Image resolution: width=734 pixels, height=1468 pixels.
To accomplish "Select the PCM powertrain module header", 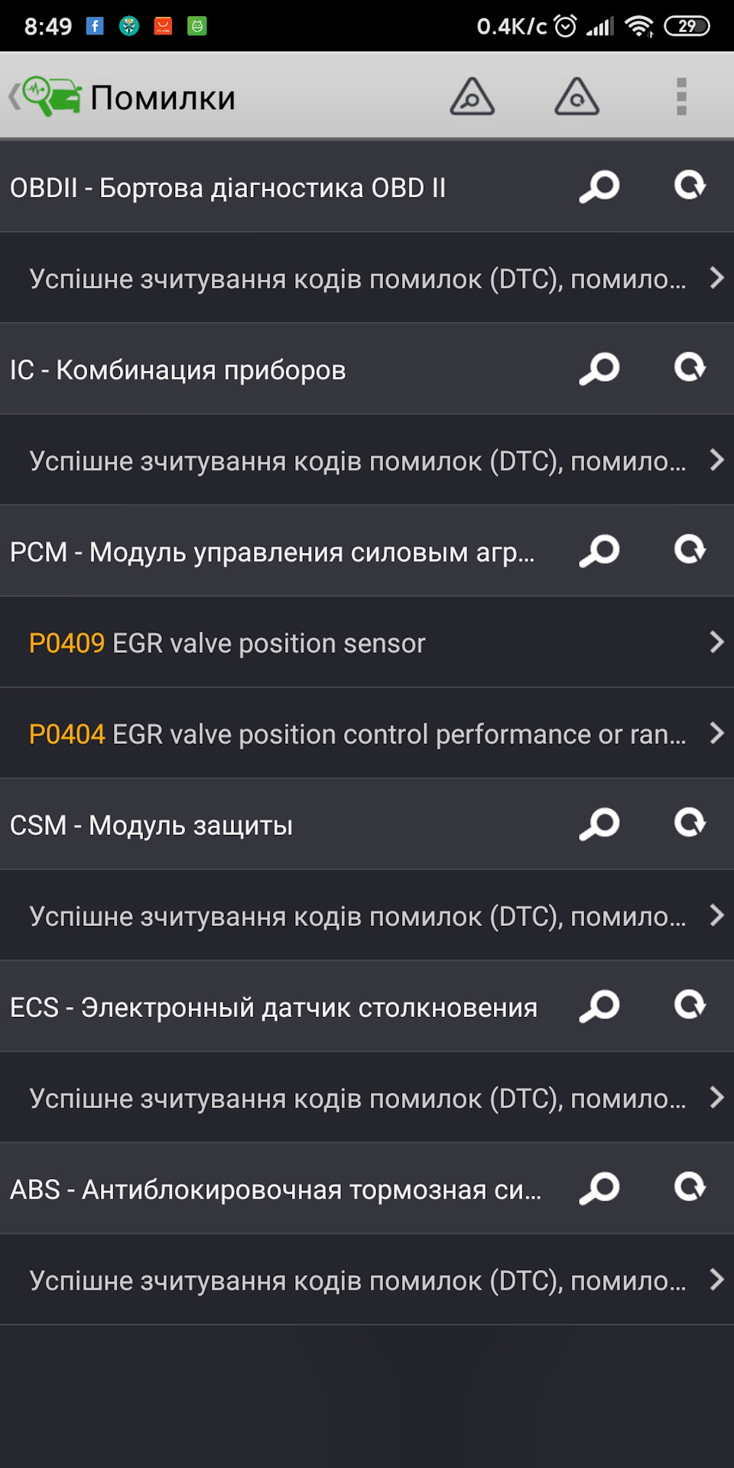I will coord(271,552).
